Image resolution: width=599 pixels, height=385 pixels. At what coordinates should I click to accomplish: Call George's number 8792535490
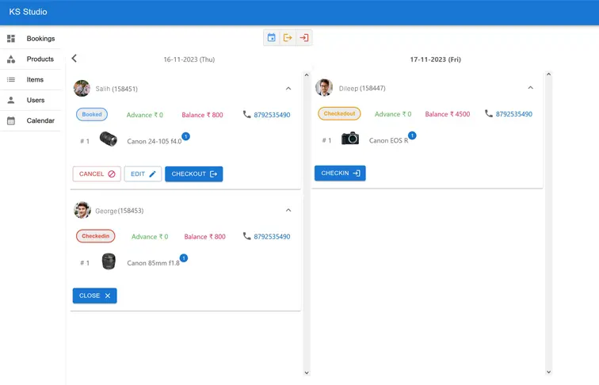(272, 236)
